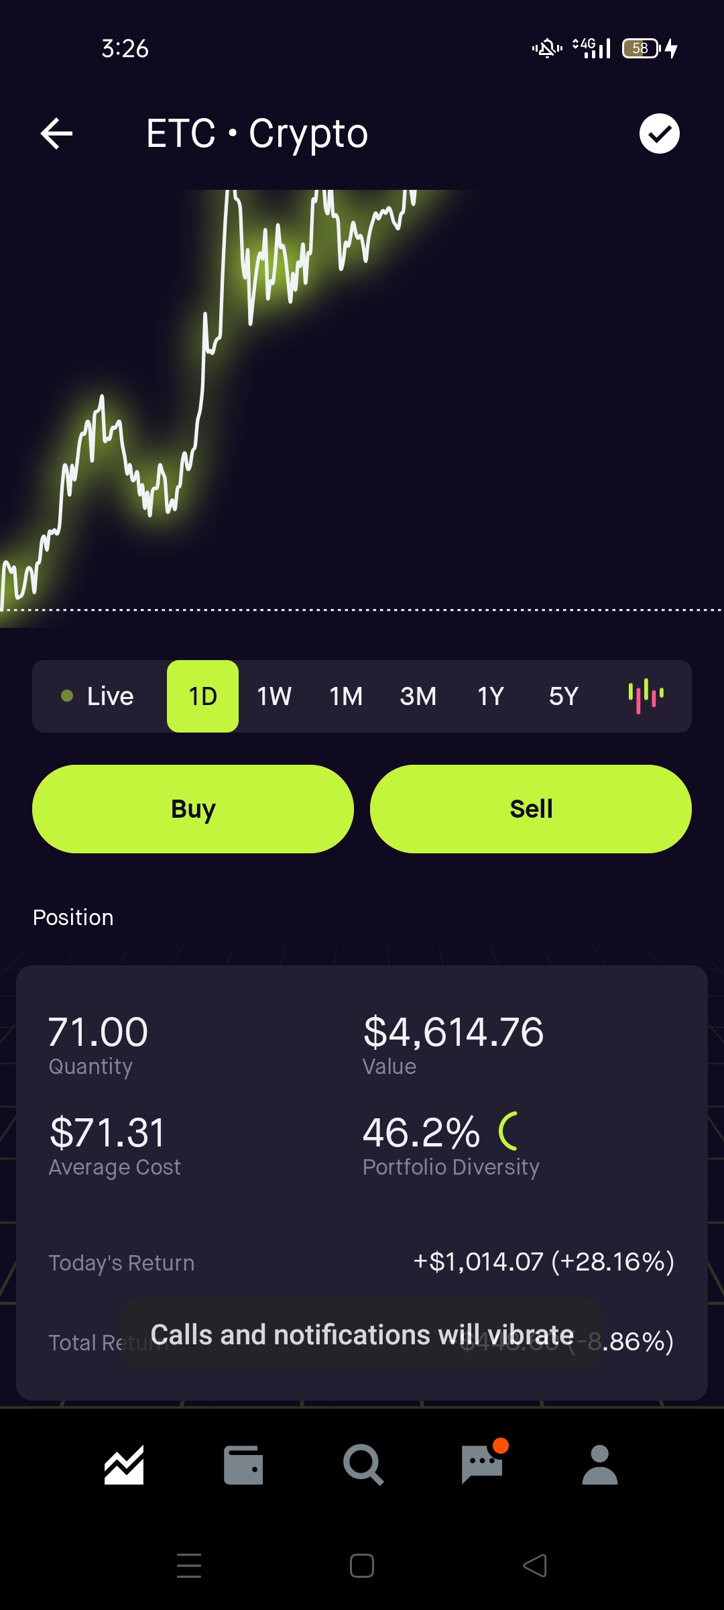Open the investing chart tab

pos(124,1465)
